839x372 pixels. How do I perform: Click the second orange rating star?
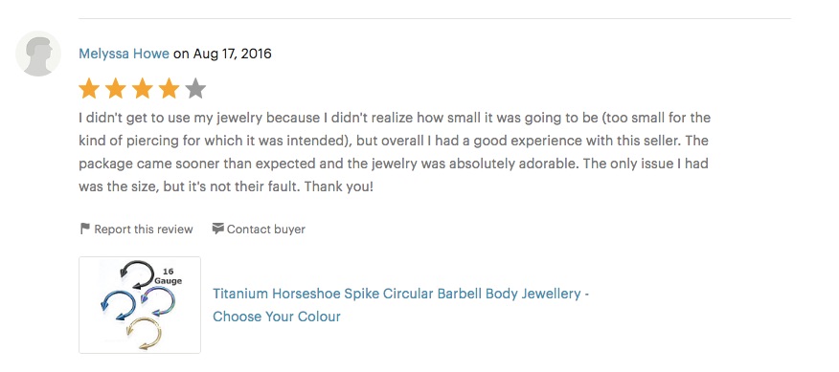pyautogui.click(x=116, y=89)
